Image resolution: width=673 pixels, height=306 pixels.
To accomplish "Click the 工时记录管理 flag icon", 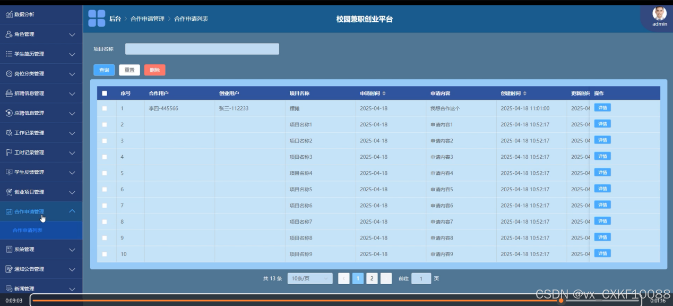I will (x=9, y=152).
